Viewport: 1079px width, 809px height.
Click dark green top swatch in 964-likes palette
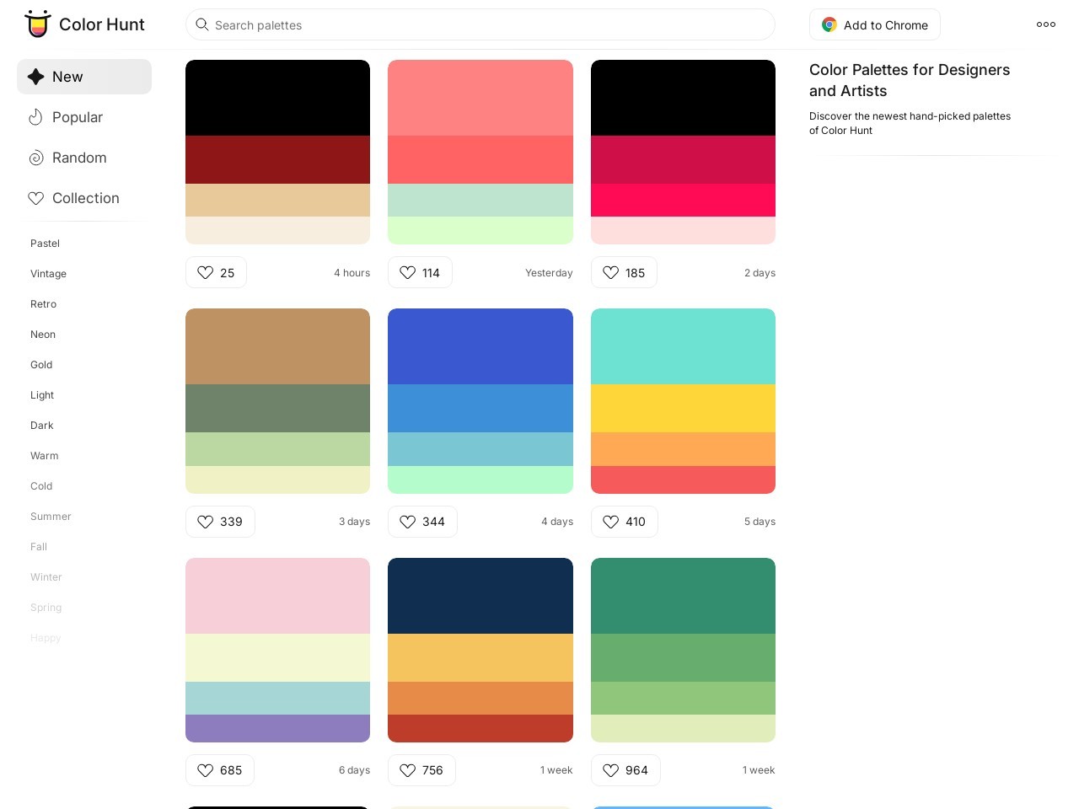(683, 596)
